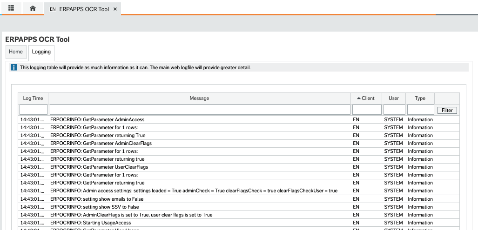Screen dimensions: 478x230
Task: Go to the home icon tab
Action: [x=33, y=8]
